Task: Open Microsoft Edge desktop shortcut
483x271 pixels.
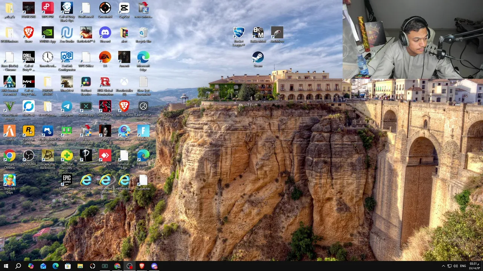Action: [143, 61]
